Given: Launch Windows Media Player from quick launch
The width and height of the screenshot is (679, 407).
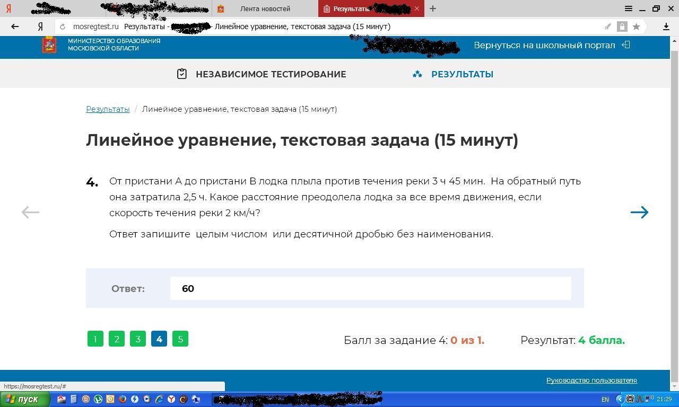Looking at the screenshot, I should [x=147, y=399].
